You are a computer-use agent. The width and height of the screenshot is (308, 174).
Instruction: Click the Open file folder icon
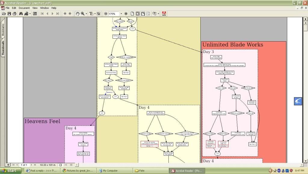[4, 14]
